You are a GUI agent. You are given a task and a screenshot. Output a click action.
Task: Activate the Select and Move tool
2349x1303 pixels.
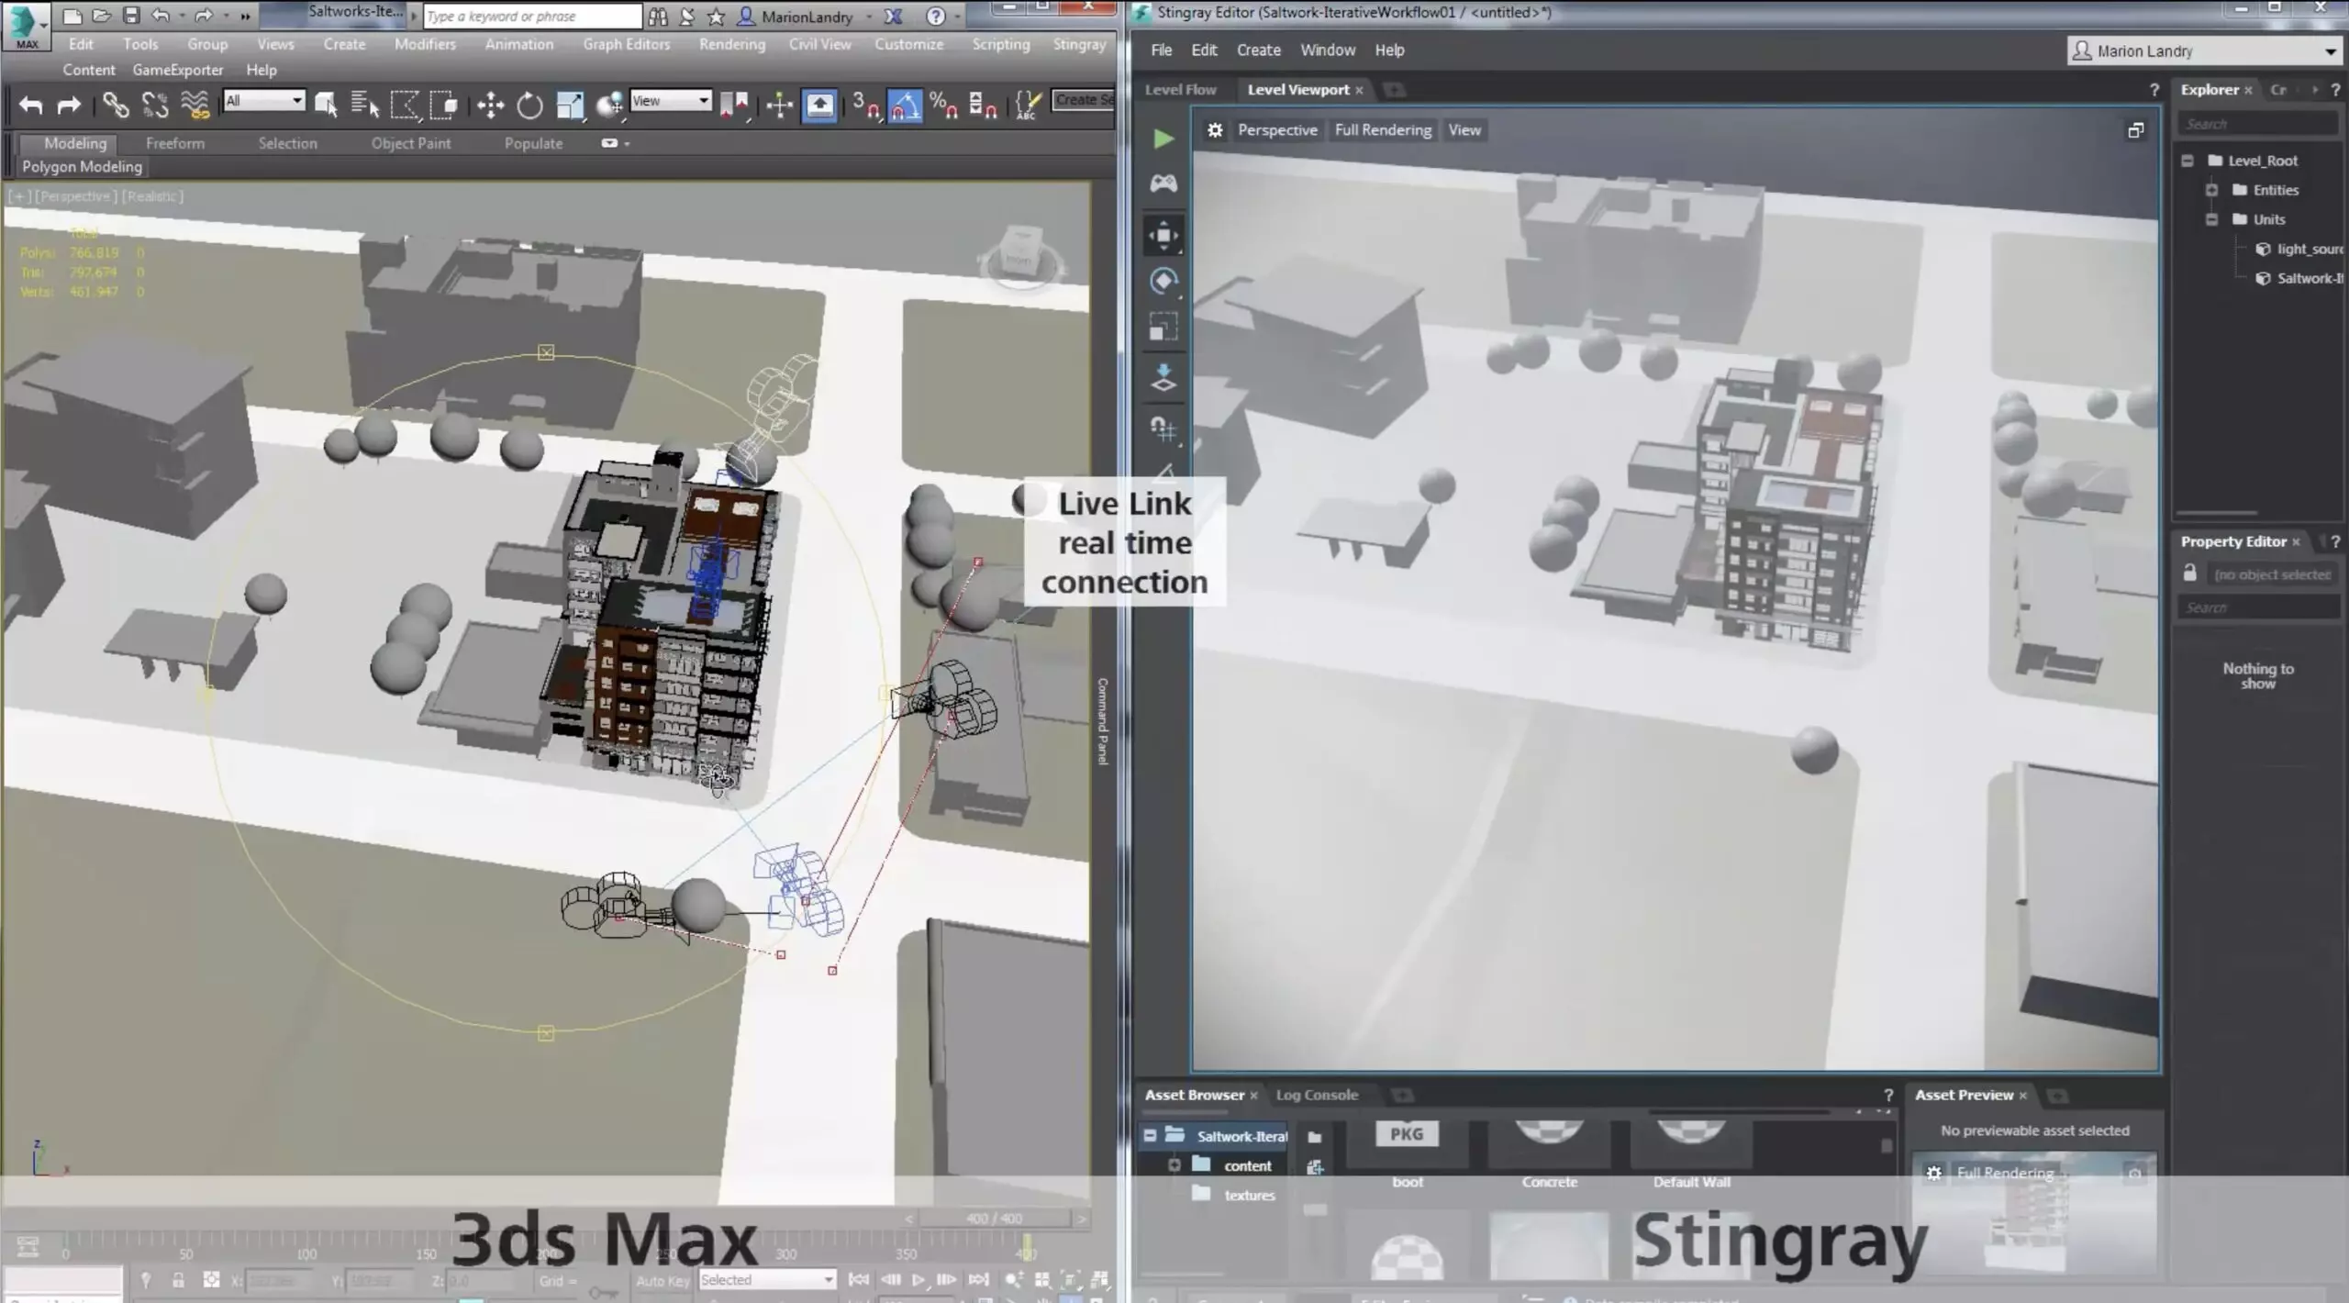[x=490, y=105]
